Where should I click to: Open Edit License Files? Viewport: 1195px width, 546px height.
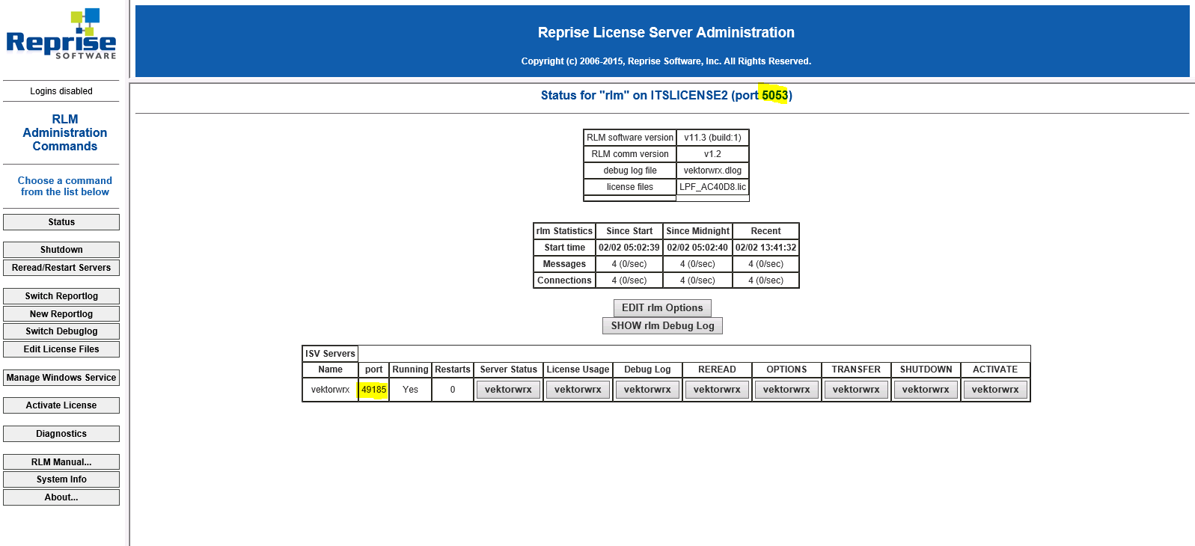pos(61,349)
